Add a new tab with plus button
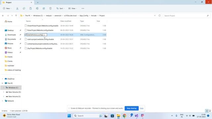 click(x=38, y=2)
